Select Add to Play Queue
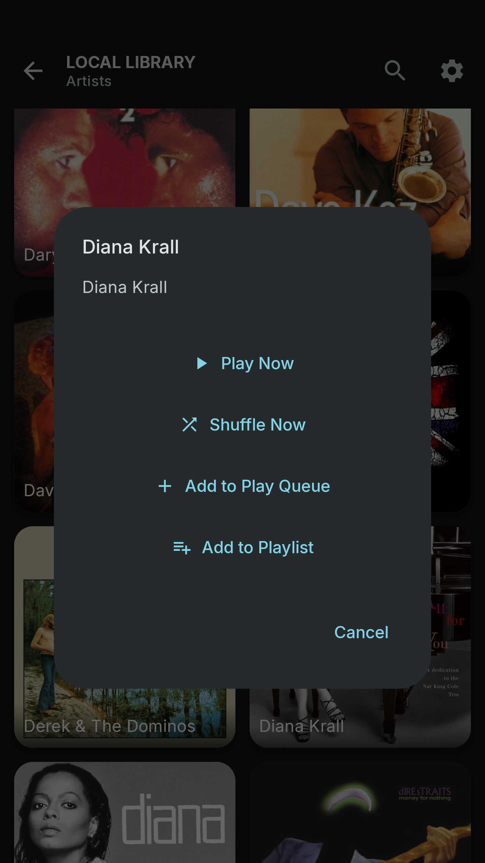 pyautogui.click(x=258, y=486)
